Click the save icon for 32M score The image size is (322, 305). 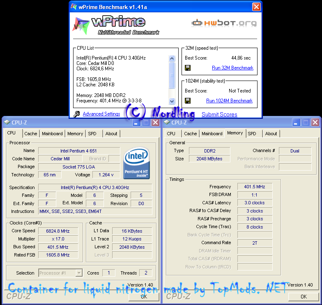[188, 68]
